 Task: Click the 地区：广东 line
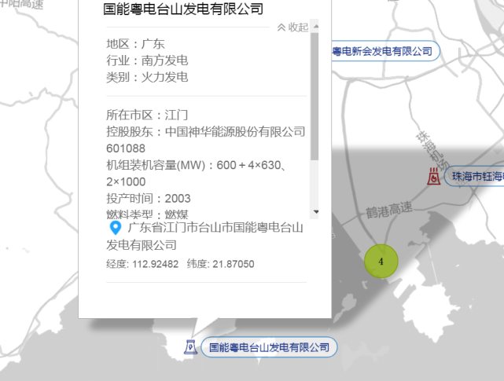click(x=135, y=44)
